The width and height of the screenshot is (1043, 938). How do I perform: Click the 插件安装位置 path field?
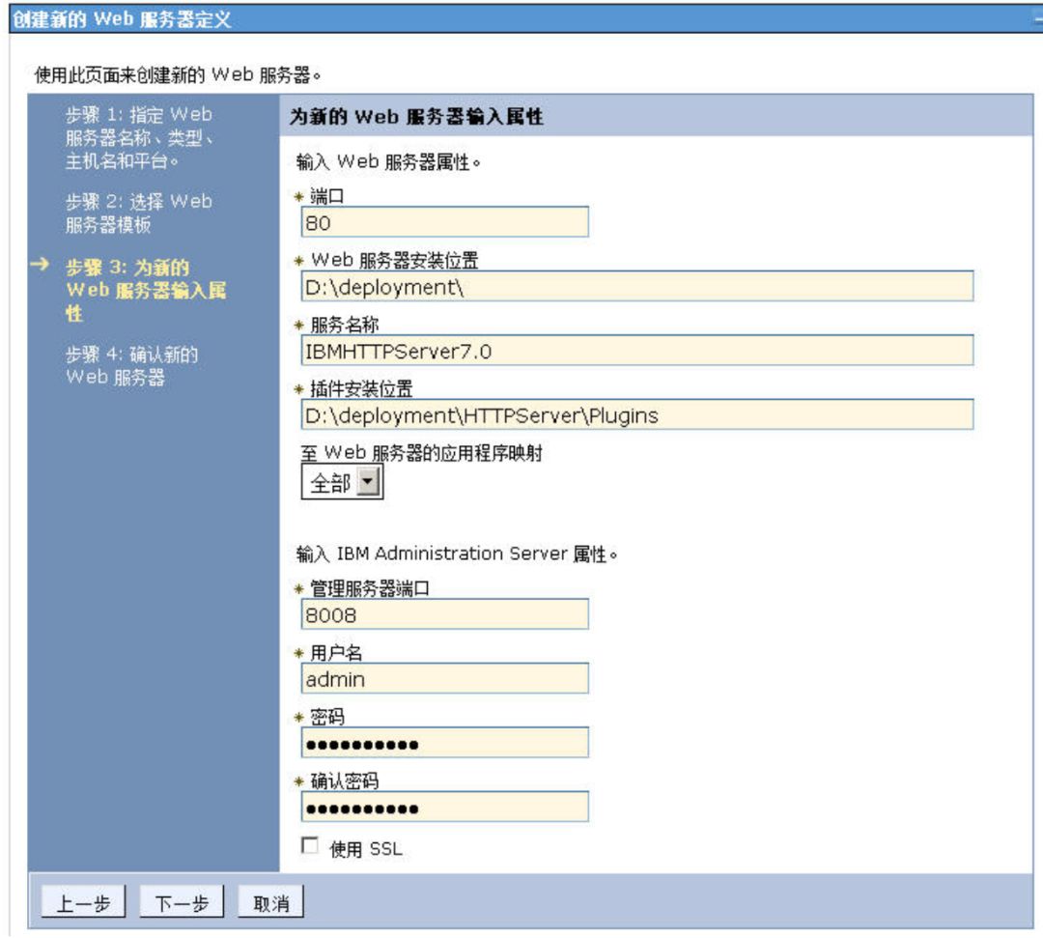(x=637, y=415)
